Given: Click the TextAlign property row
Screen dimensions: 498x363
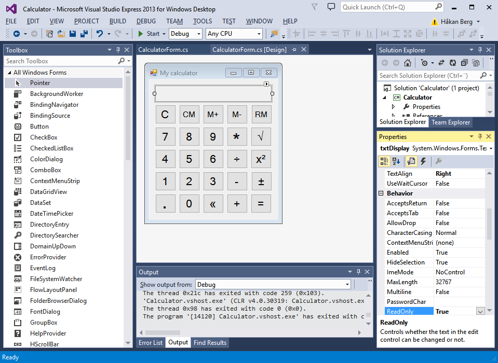Looking at the screenshot, I should (435, 174).
